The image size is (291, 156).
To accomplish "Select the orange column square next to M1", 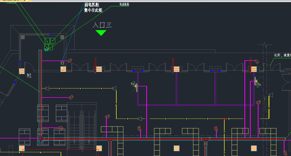I will [22, 71].
